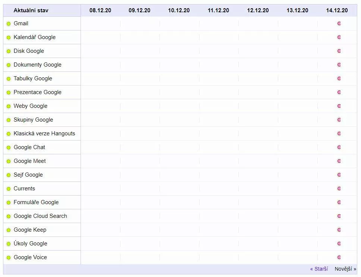Image resolution: width=361 pixels, height=277 pixels.
Task: Click the 11.12.20 date column header
Action: (x=218, y=10)
